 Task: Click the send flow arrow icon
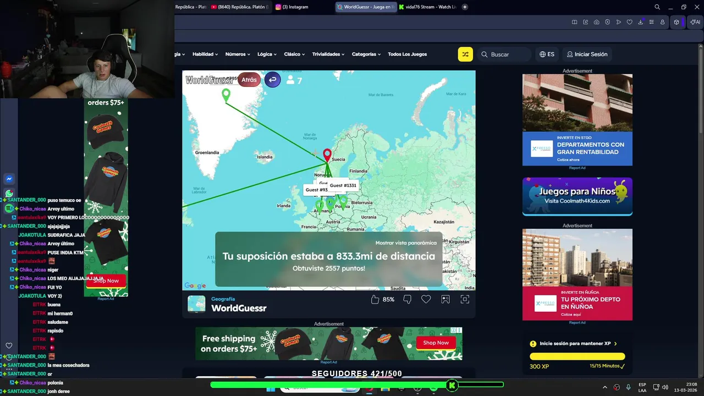tap(619, 22)
